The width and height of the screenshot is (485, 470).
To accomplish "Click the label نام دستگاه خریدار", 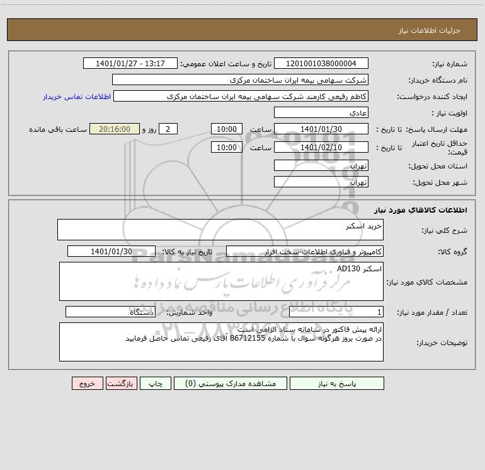I will tap(438, 80).
